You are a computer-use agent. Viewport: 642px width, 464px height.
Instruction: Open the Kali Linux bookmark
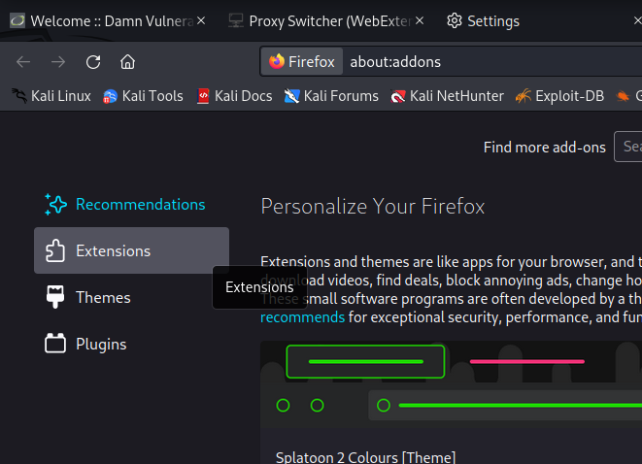[x=51, y=96]
